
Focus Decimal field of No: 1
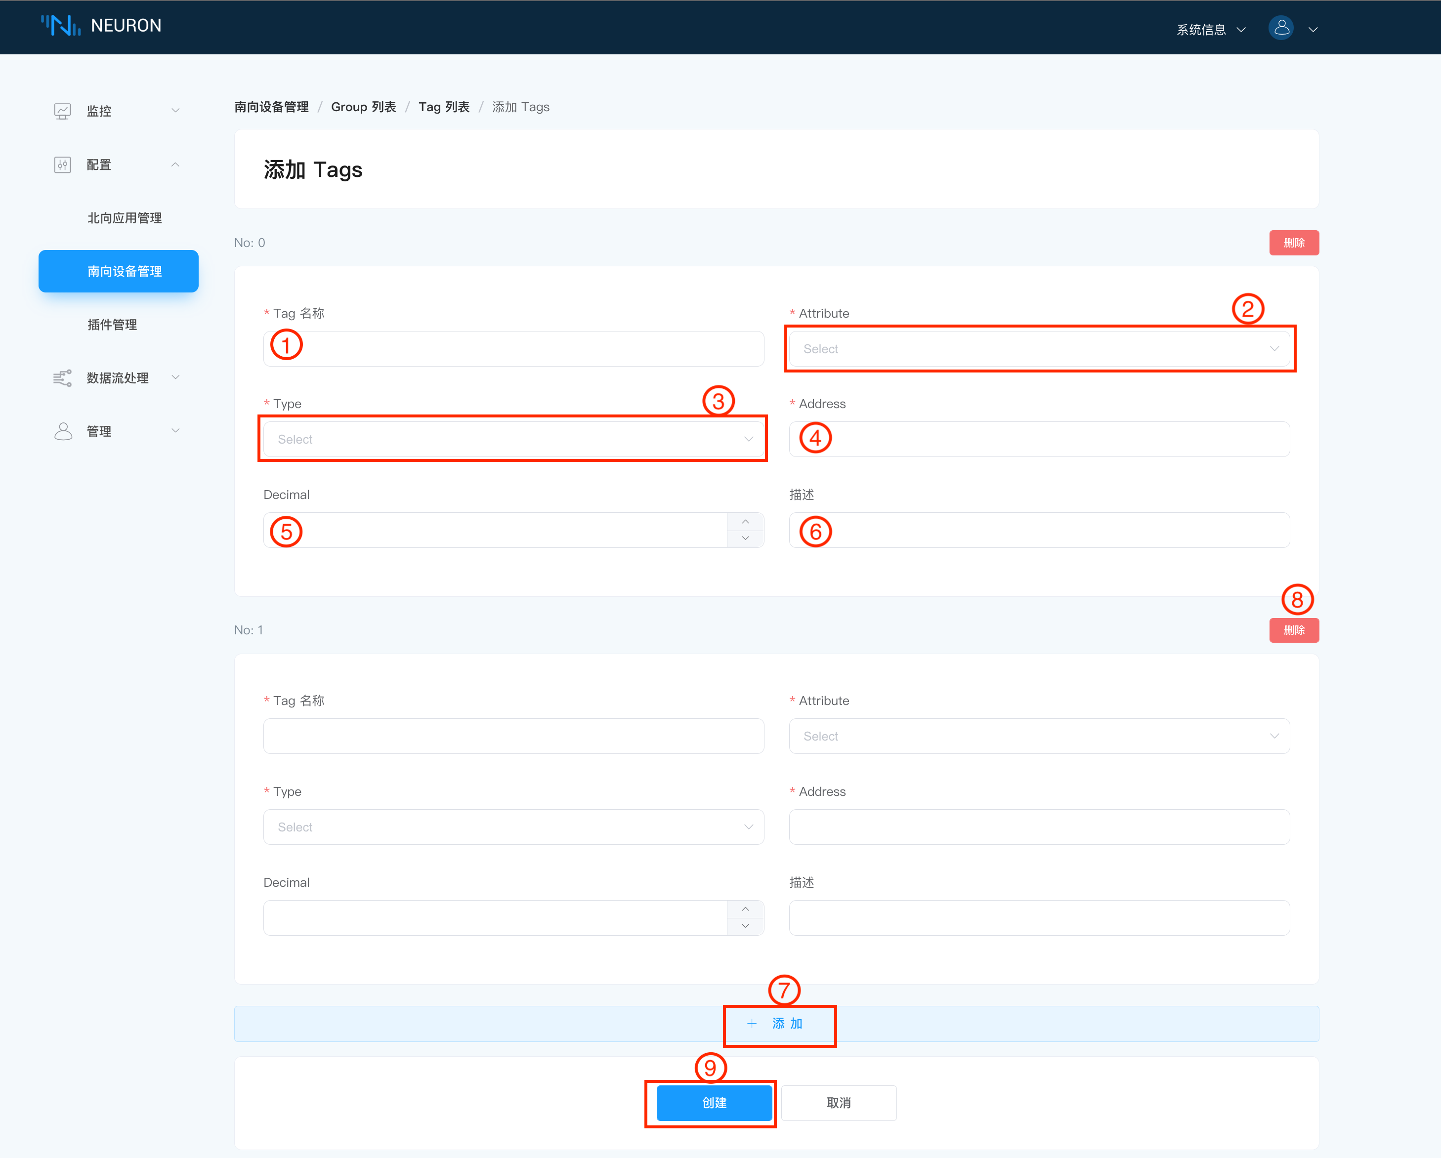(495, 918)
